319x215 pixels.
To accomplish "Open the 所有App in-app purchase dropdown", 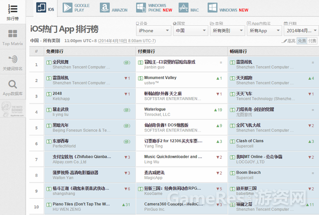I will click(x=264, y=31).
